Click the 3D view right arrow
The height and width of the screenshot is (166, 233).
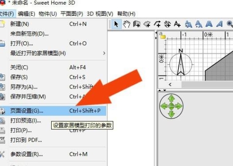pos(179,106)
